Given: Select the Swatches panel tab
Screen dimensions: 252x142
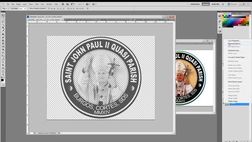Looking at the screenshot, I should (x=226, y=13).
